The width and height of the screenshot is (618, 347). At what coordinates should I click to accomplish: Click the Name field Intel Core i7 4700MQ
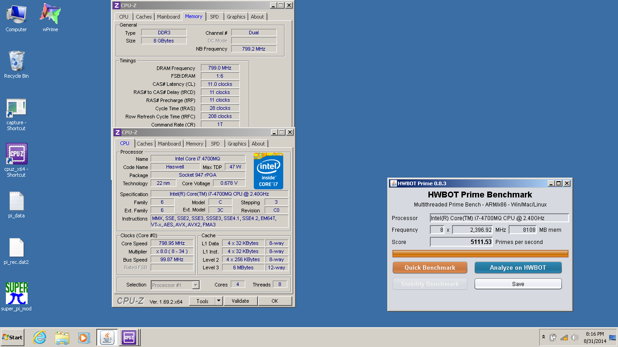coord(198,159)
